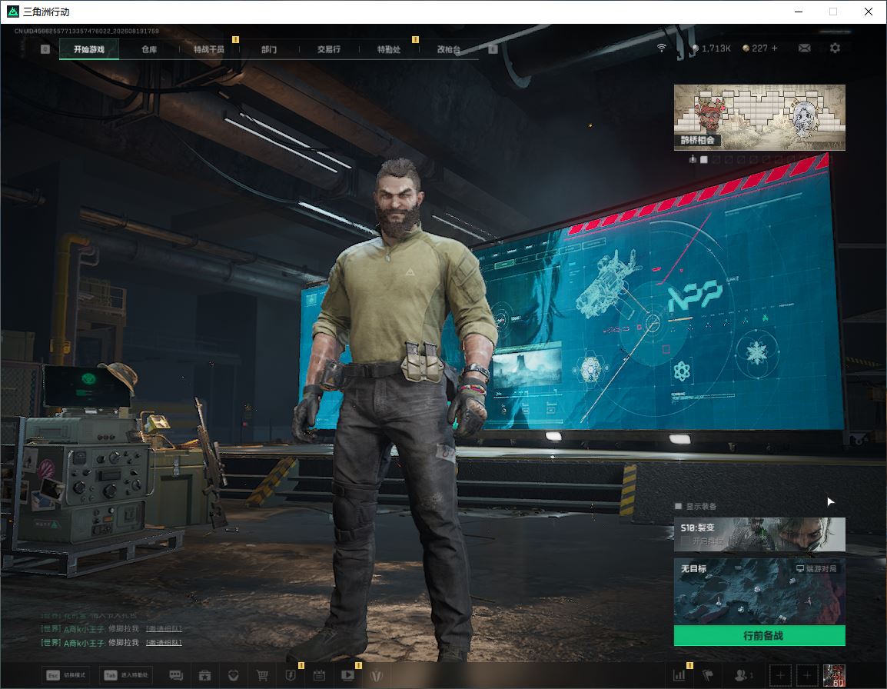Check the network signal Wi-Fi icon

click(661, 48)
